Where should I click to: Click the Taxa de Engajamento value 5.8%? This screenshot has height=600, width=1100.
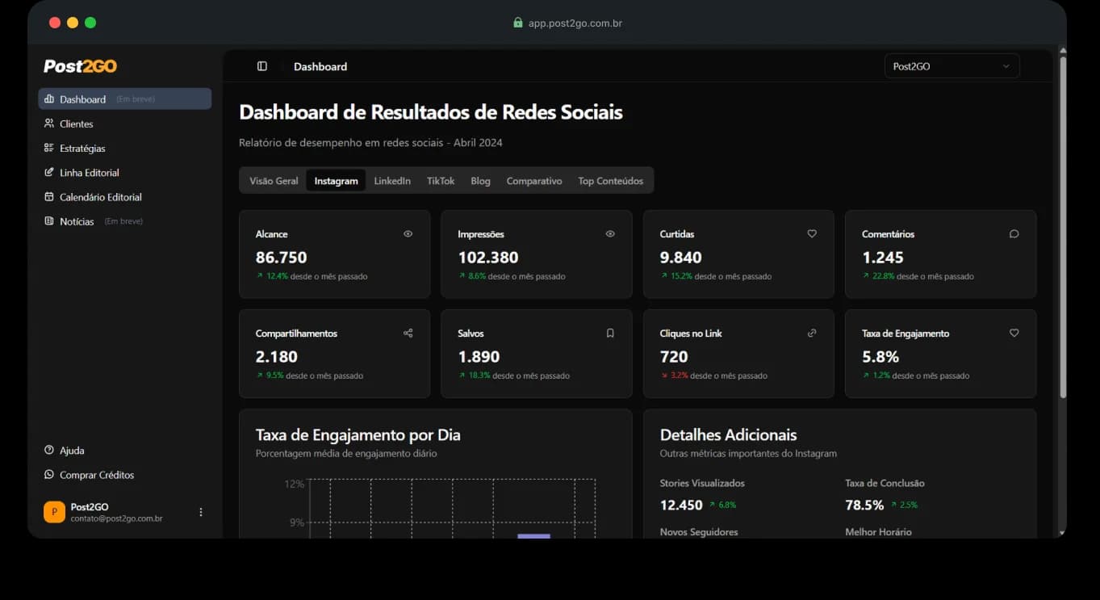pyautogui.click(x=880, y=357)
